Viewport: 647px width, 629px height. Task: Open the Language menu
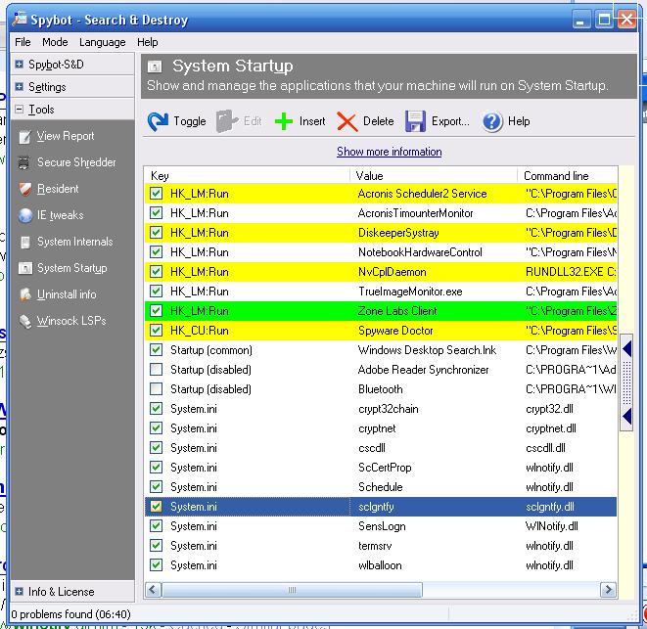click(103, 42)
